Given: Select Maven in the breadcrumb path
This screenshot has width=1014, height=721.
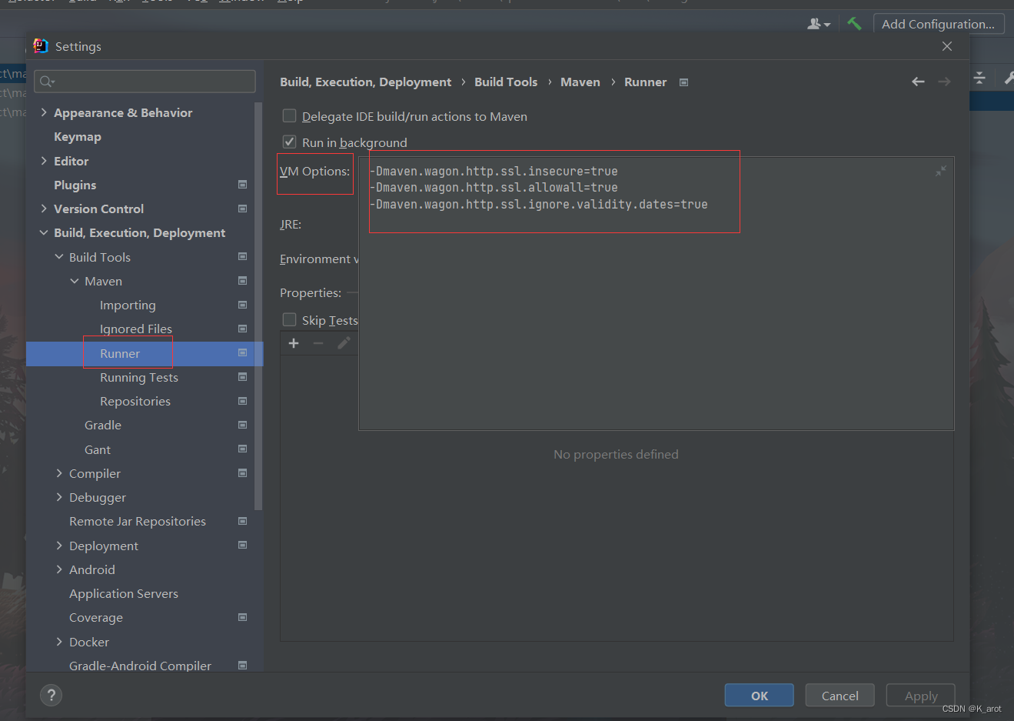Looking at the screenshot, I should (x=580, y=82).
